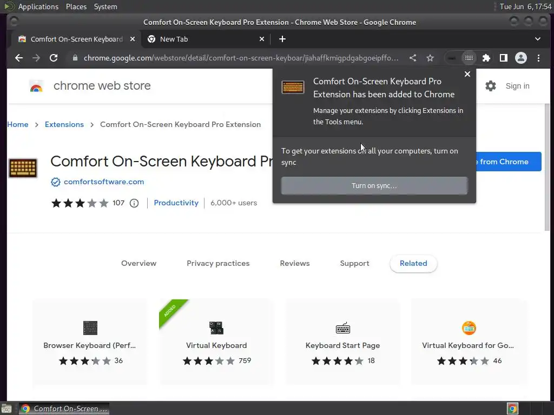554x415 pixels.
Task: Close the New Tab tab
Action: (261, 39)
